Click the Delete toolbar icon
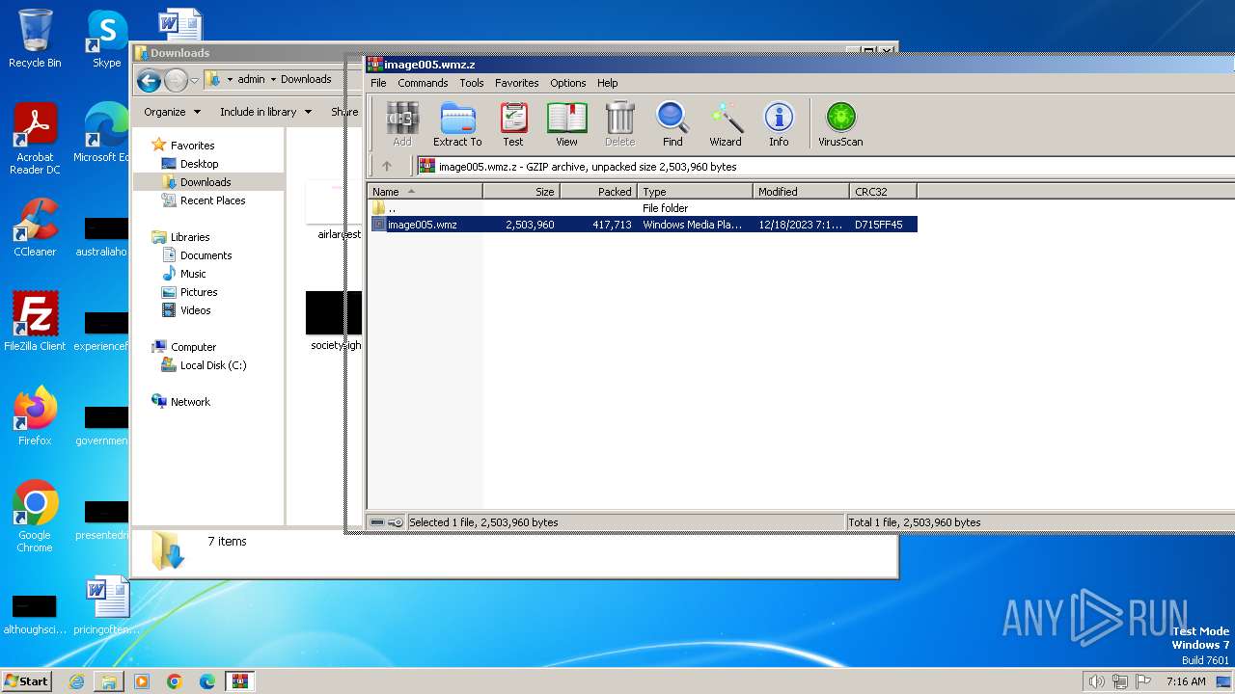The width and height of the screenshot is (1235, 694). pos(619,124)
